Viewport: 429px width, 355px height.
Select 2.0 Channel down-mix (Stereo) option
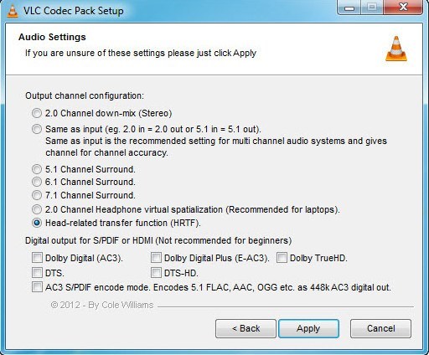pos(37,113)
